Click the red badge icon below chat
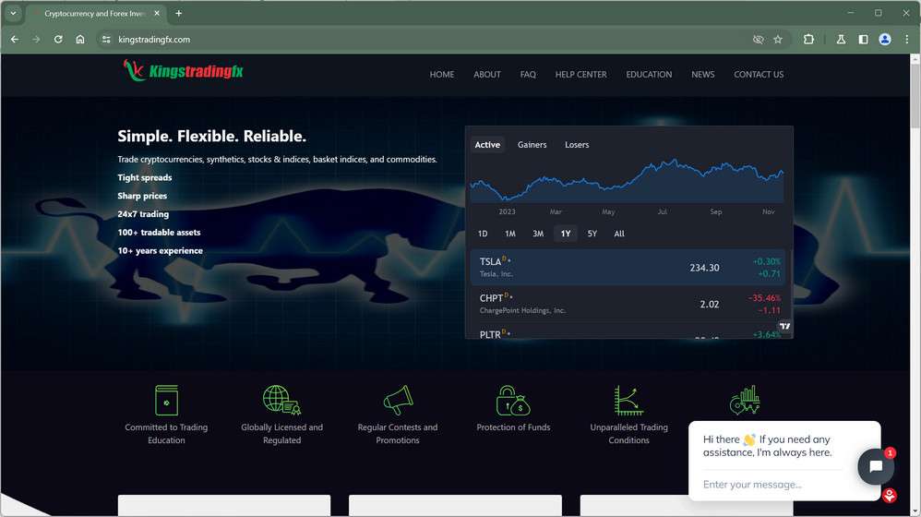 890,495
